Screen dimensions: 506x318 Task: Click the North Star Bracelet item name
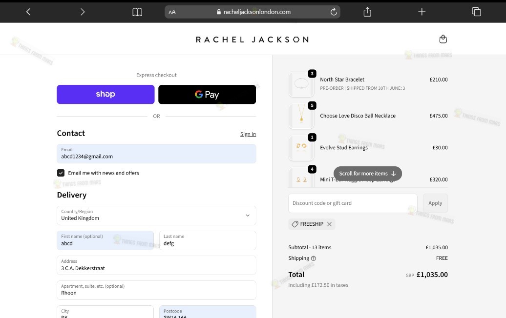342,79
